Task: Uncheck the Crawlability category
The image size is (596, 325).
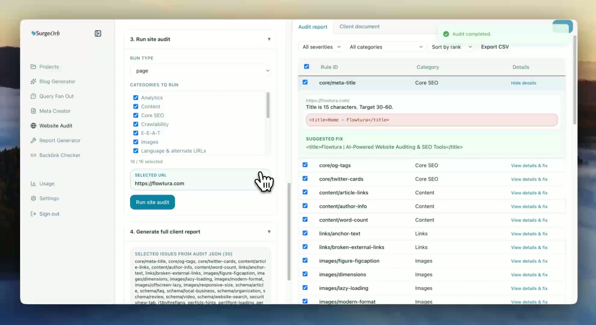Action: coord(136,124)
